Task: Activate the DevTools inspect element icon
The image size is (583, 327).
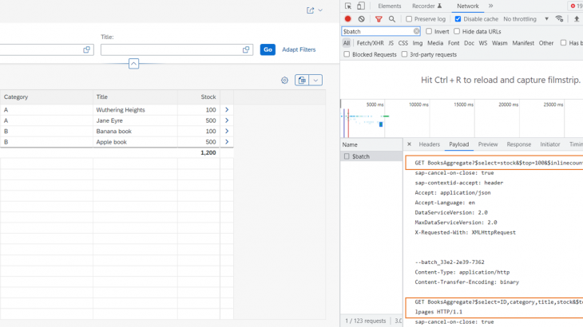Action: (348, 6)
